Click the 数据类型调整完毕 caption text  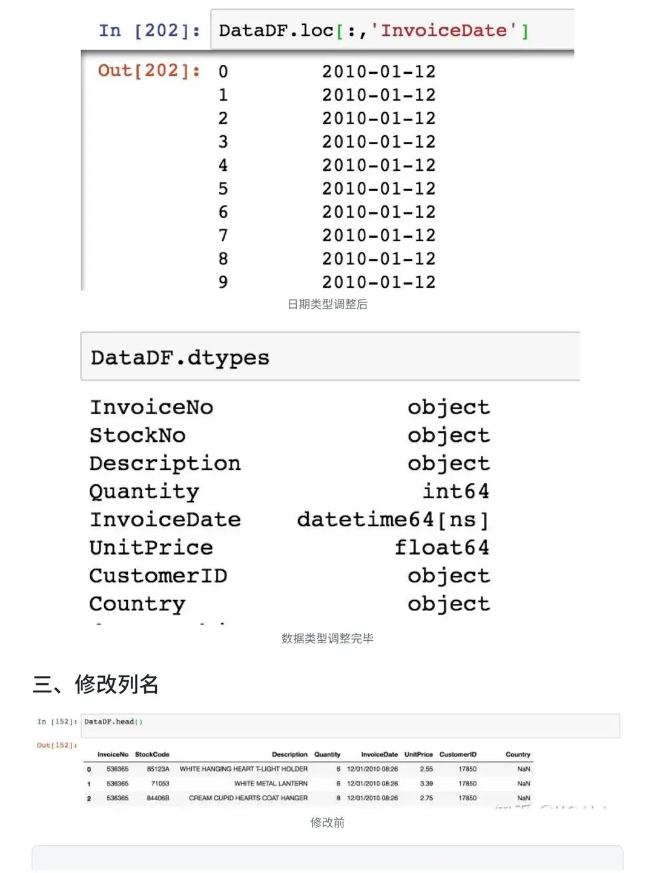tap(328, 638)
